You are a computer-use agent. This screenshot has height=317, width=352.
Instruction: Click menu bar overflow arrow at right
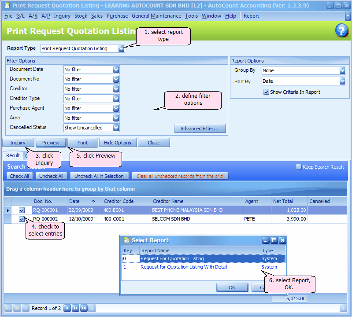[348, 16]
